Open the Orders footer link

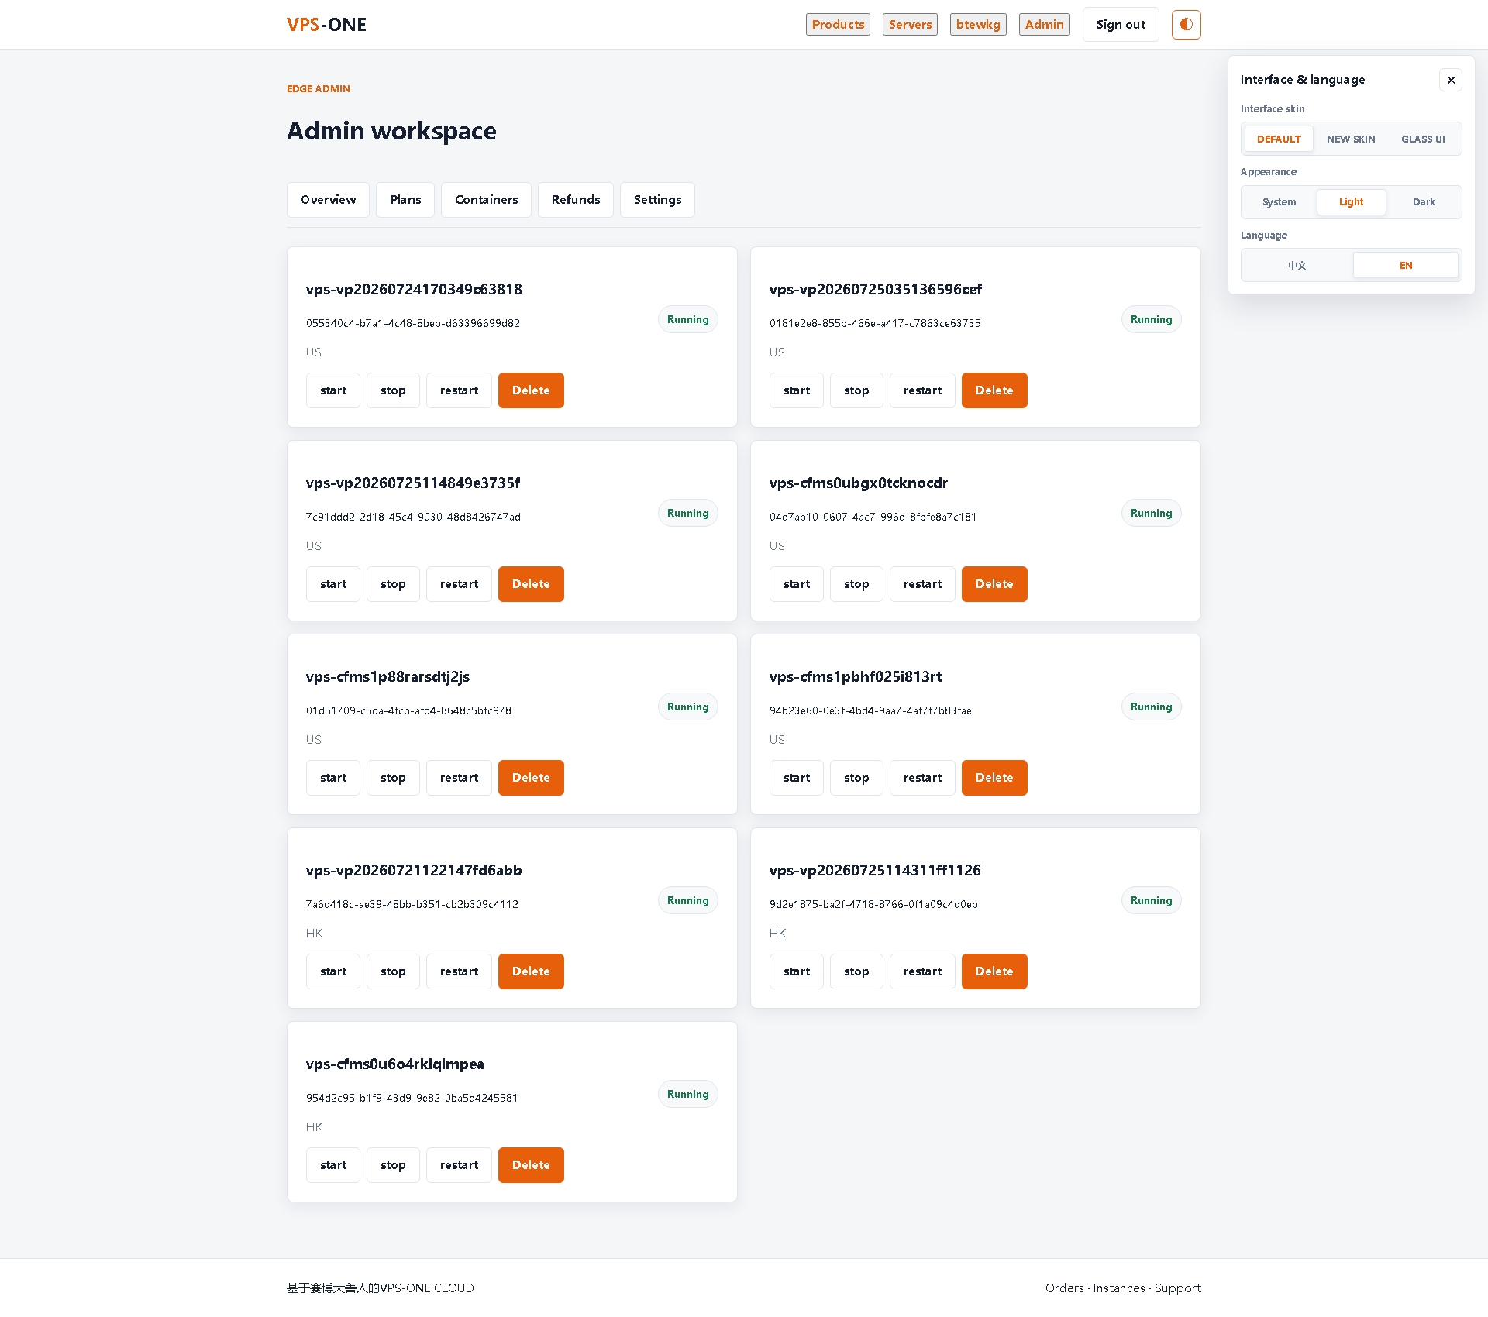[1064, 1288]
